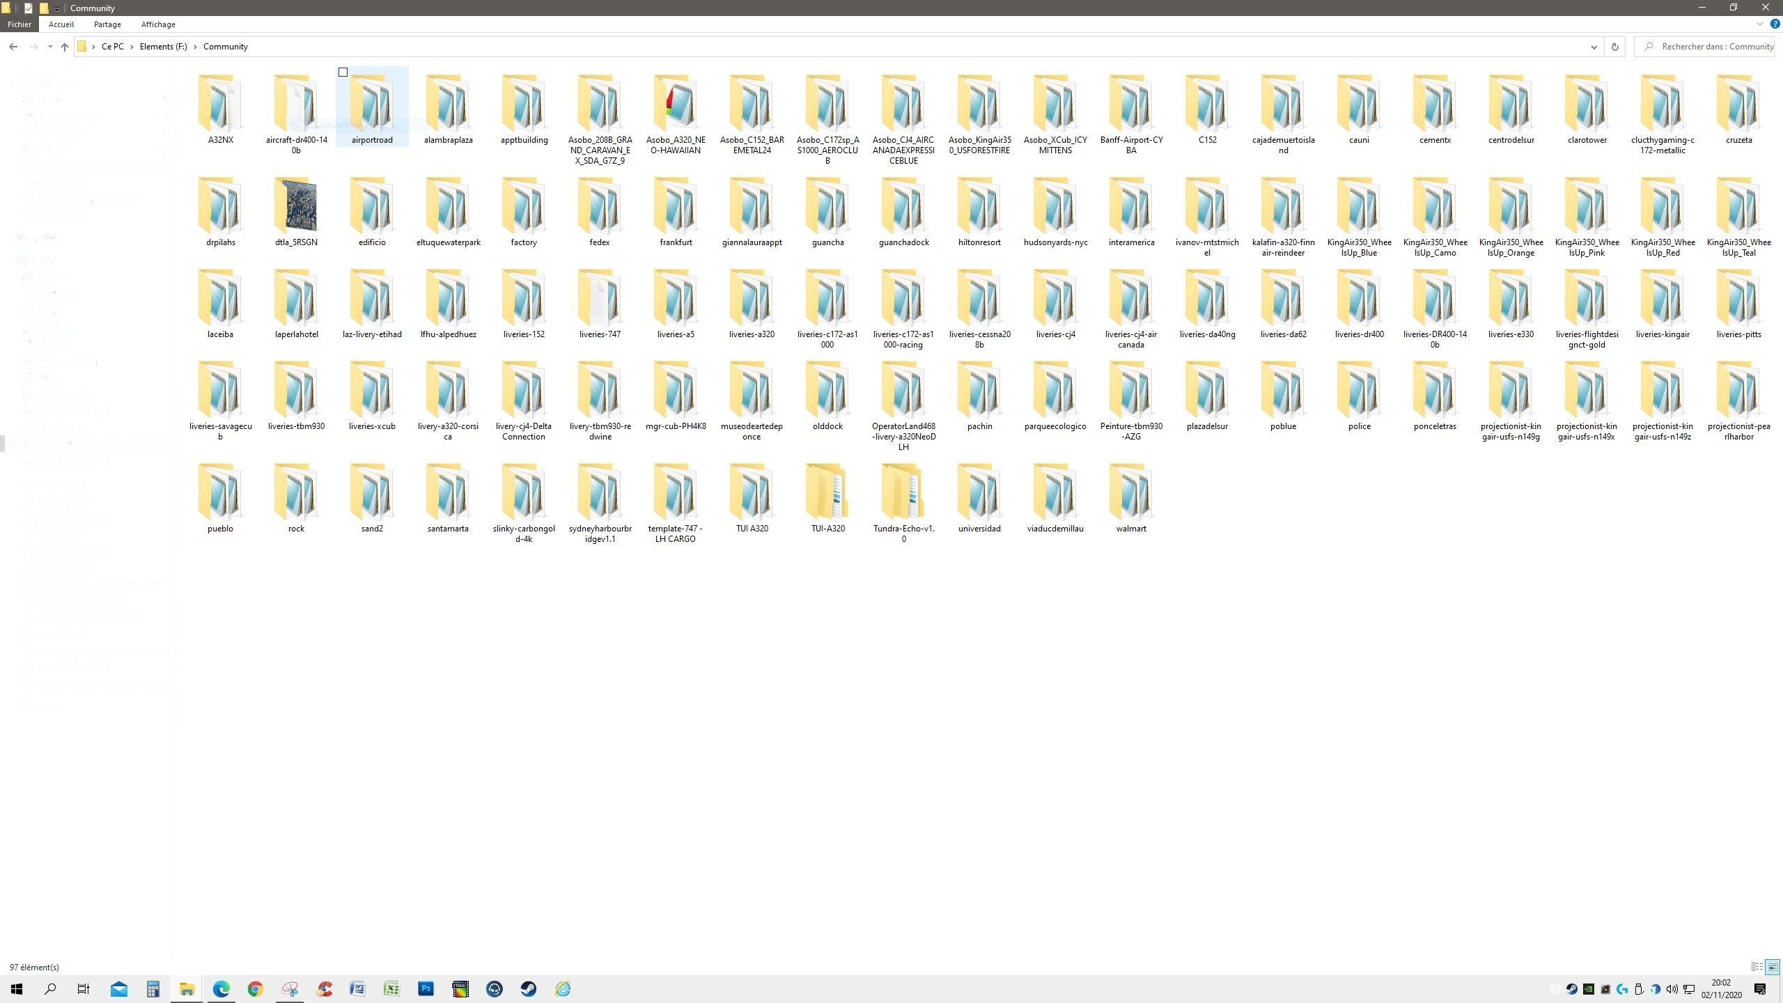Open the help question mark icon
Image resolution: width=1783 pixels, height=1003 pixels.
click(1775, 24)
